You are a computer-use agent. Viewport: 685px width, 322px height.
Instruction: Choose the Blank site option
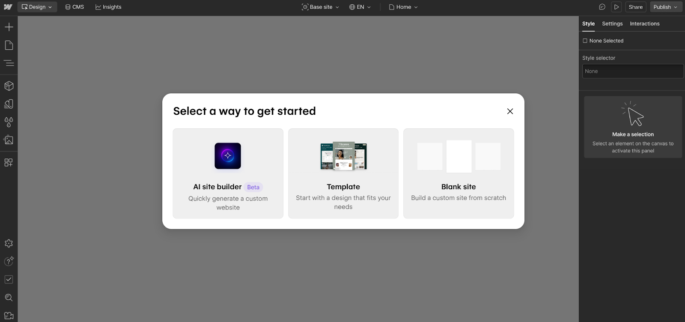click(459, 173)
